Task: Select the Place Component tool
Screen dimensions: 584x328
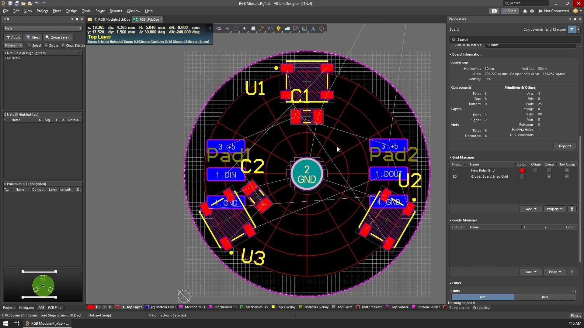Action: pyautogui.click(x=253, y=29)
